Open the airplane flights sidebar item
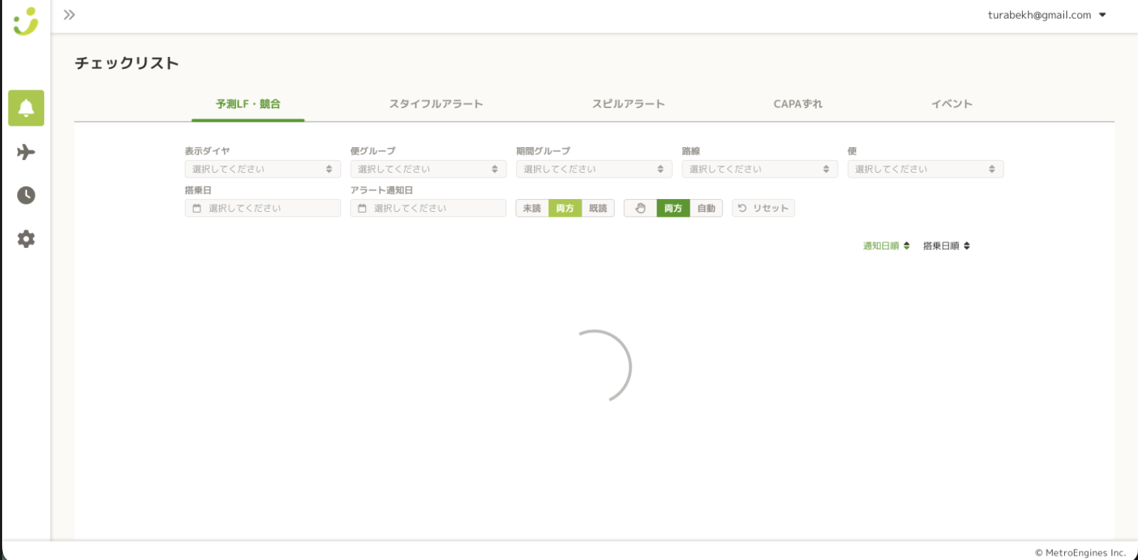The width and height of the screenshot is (1138, 560). (26, 152)
